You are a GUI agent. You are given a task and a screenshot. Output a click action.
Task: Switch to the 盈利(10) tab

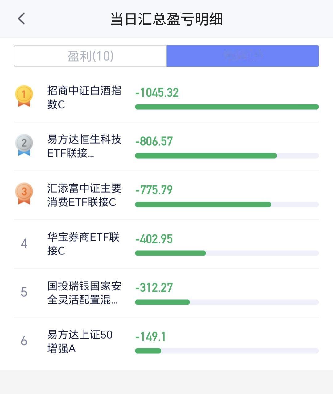click(x=91, y=56)
